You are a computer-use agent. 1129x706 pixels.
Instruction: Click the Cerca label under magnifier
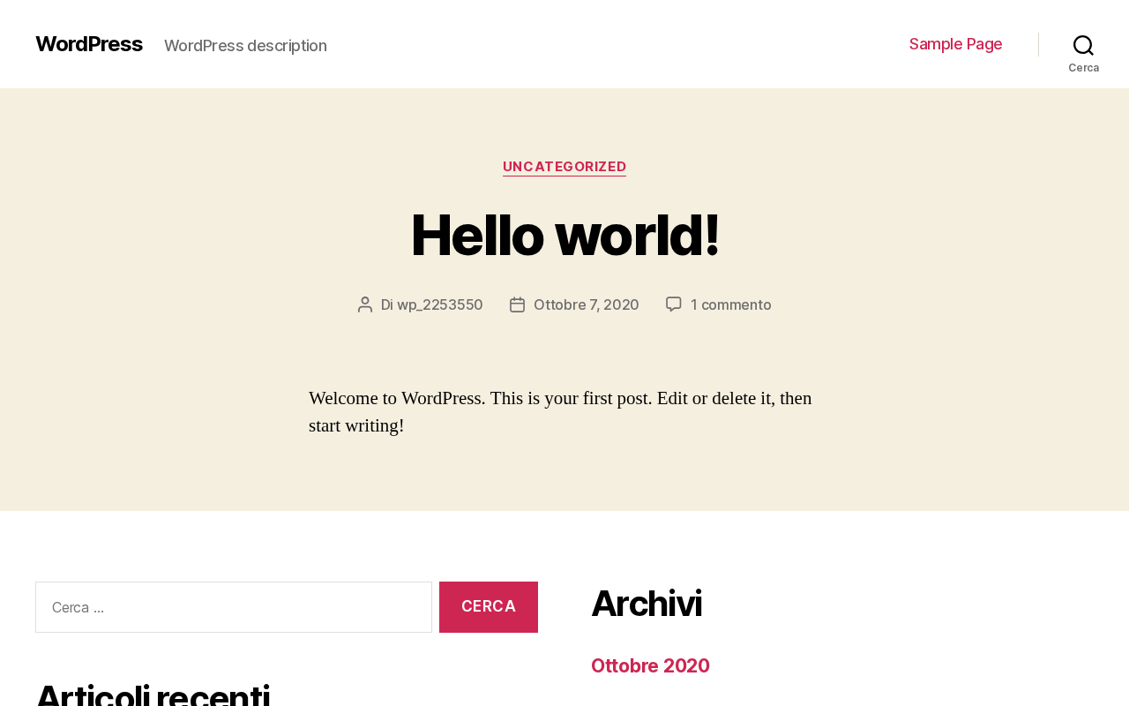[x=1083, y=68]
